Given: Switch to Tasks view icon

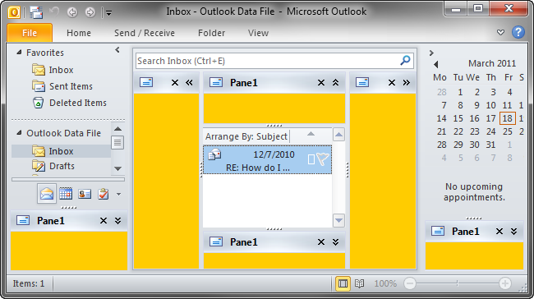Looking at the screenshot, I should [x=104, y=194].
